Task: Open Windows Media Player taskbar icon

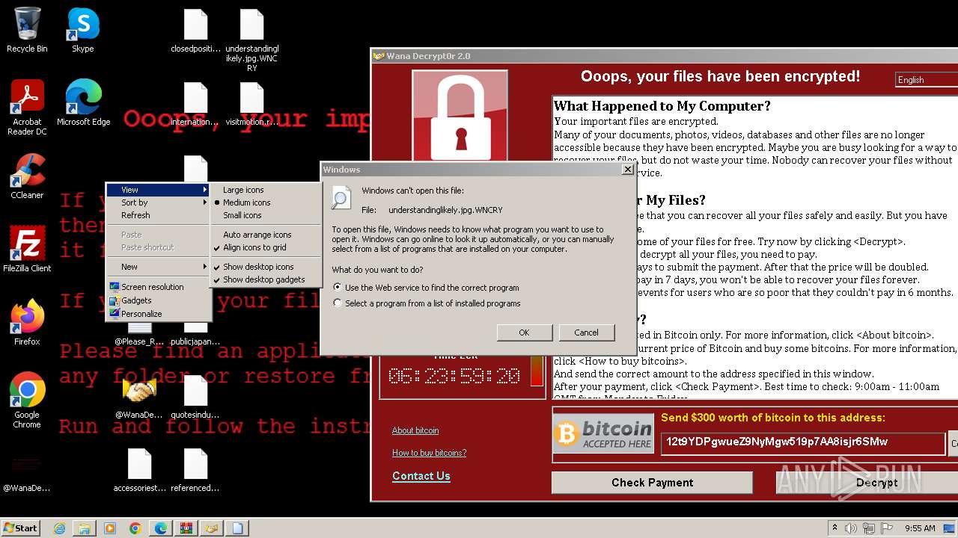Action: tap(110, 528)
